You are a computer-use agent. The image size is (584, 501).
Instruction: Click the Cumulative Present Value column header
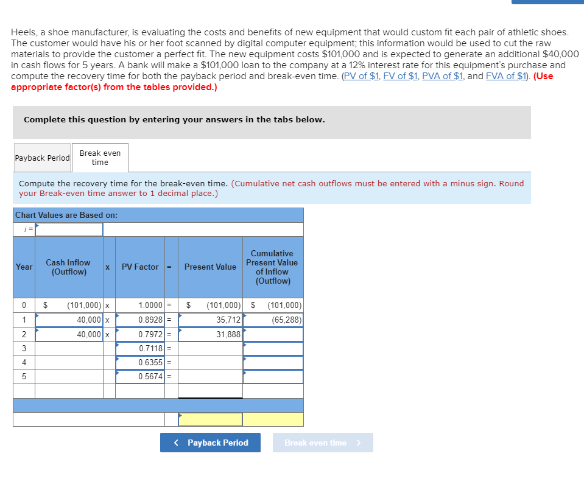272,267
